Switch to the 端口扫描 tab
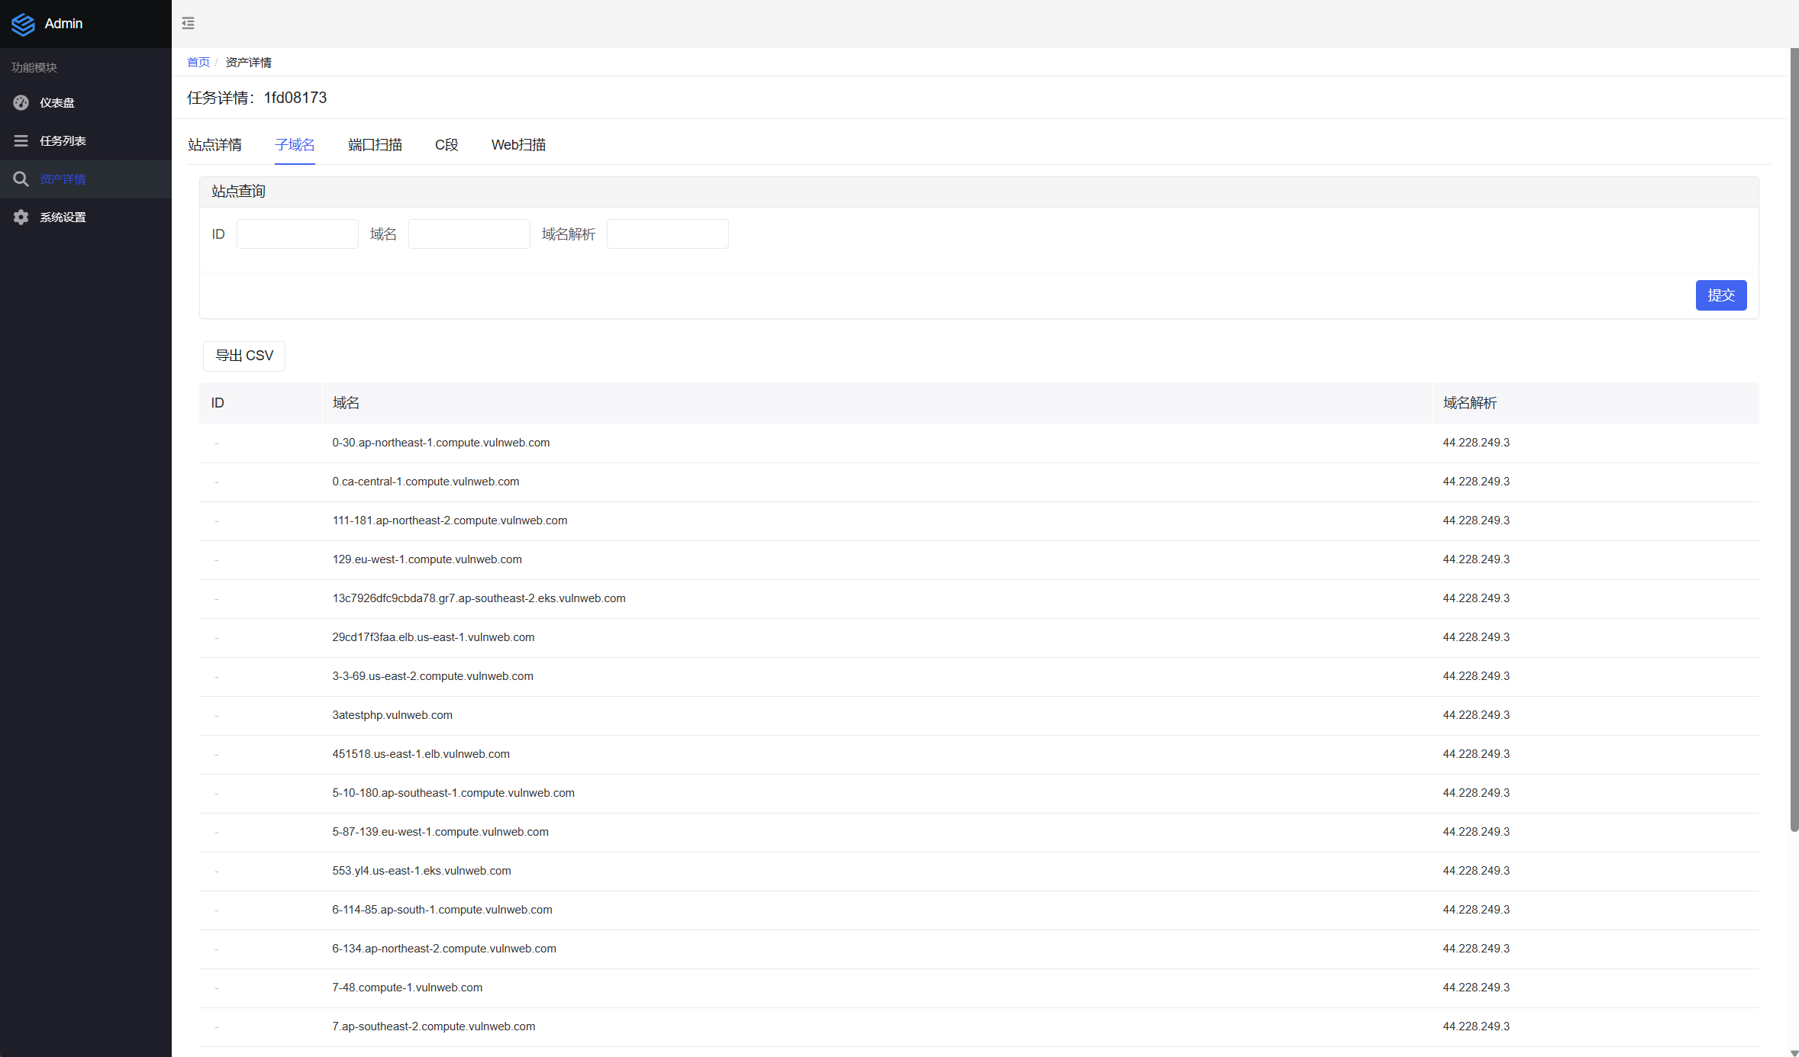Screen dimensions: 1799x1057 click(375, 144)
